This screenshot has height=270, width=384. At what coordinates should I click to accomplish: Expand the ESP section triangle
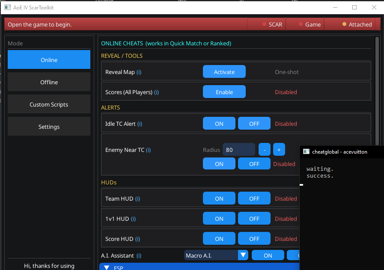pyautogui.click(x=107, y=267)
